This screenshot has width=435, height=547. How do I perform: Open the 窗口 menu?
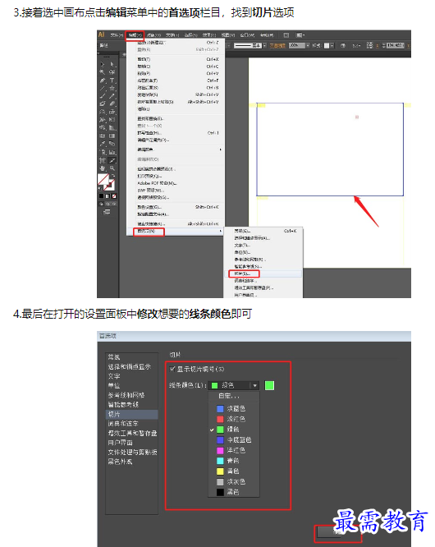tap(247, 34)
